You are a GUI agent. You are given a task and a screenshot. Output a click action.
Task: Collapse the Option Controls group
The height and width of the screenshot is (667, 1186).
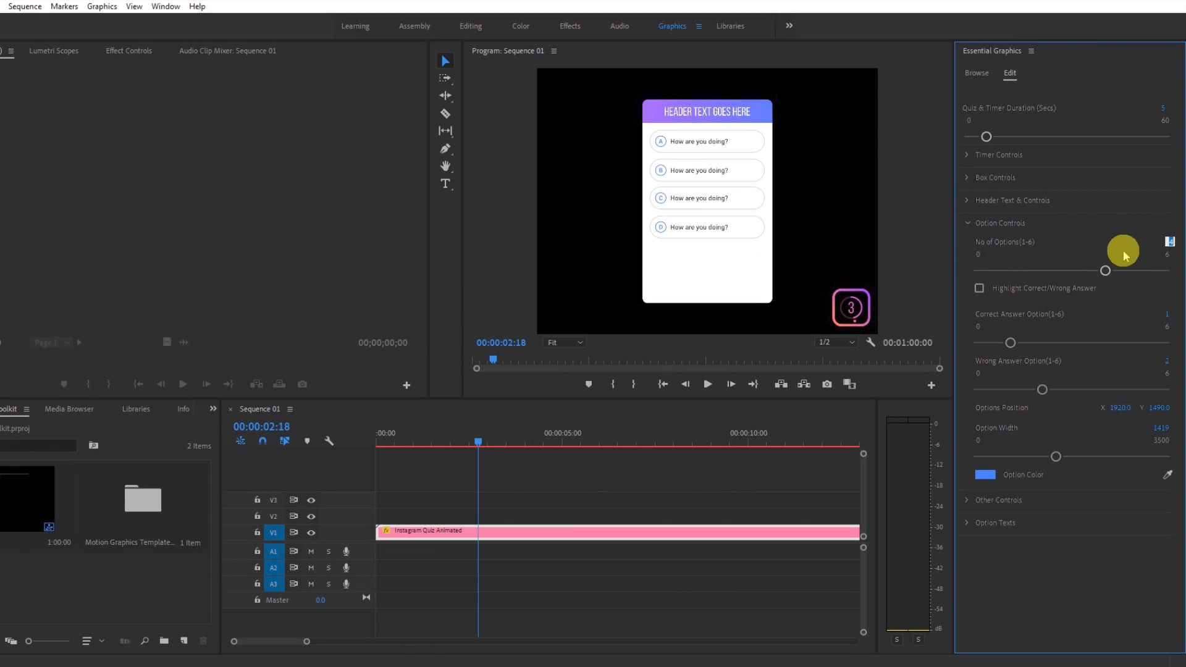(x=967, y=223)
